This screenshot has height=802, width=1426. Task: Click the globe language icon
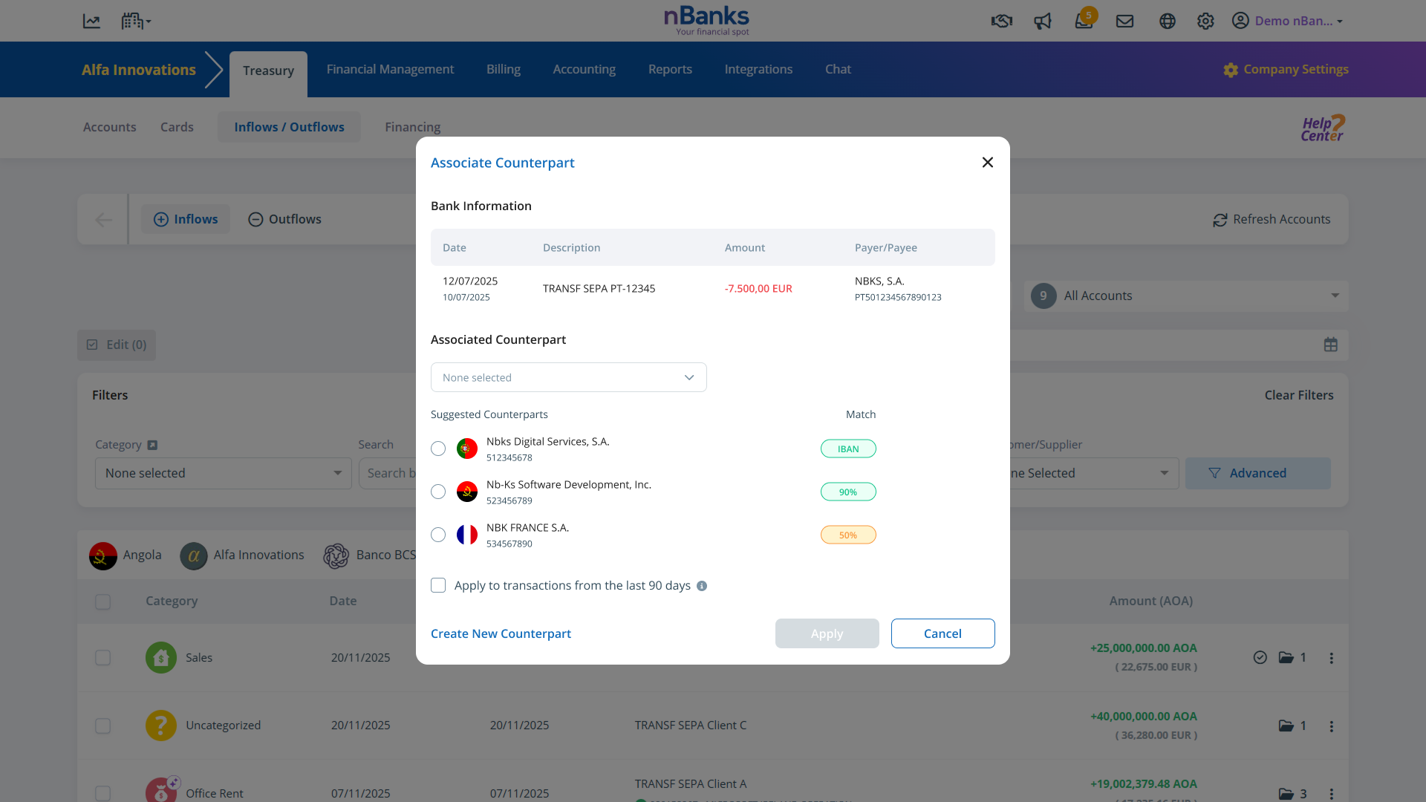coord(1167,21)
